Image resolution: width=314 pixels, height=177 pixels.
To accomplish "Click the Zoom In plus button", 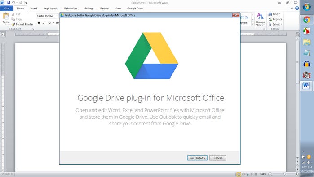I will pyautogui.click(x=297, y=174).
